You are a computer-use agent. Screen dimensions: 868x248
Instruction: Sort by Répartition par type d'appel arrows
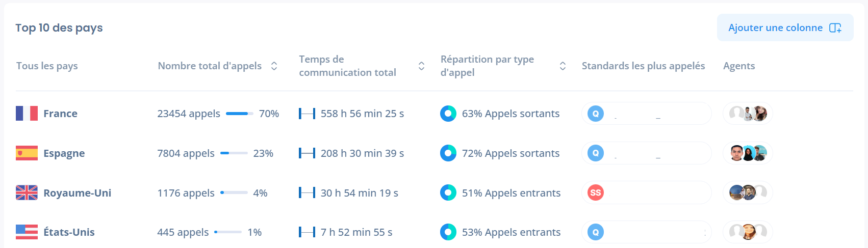(563, 66)
